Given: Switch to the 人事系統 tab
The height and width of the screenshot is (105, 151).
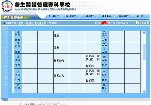Looking at the screenshot, I should [89, 16].
